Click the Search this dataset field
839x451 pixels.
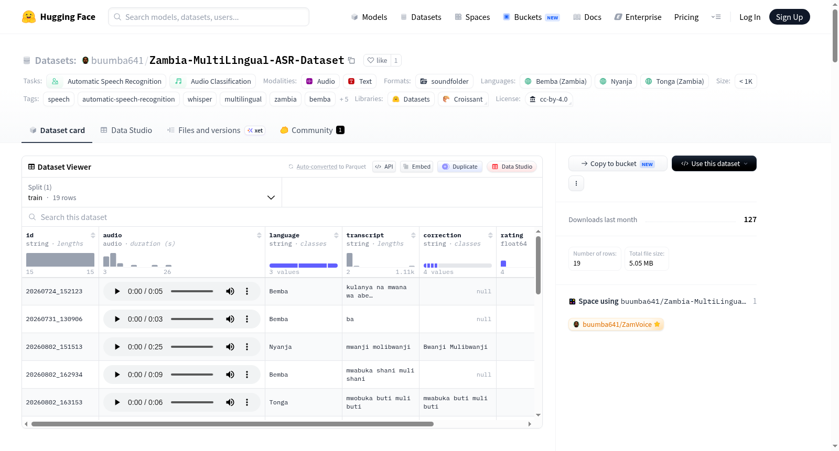coord(282,217)
